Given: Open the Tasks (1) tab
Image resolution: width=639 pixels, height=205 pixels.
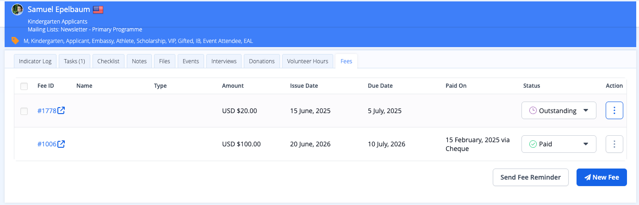Looking at the screenshot, I should point(74,61).
